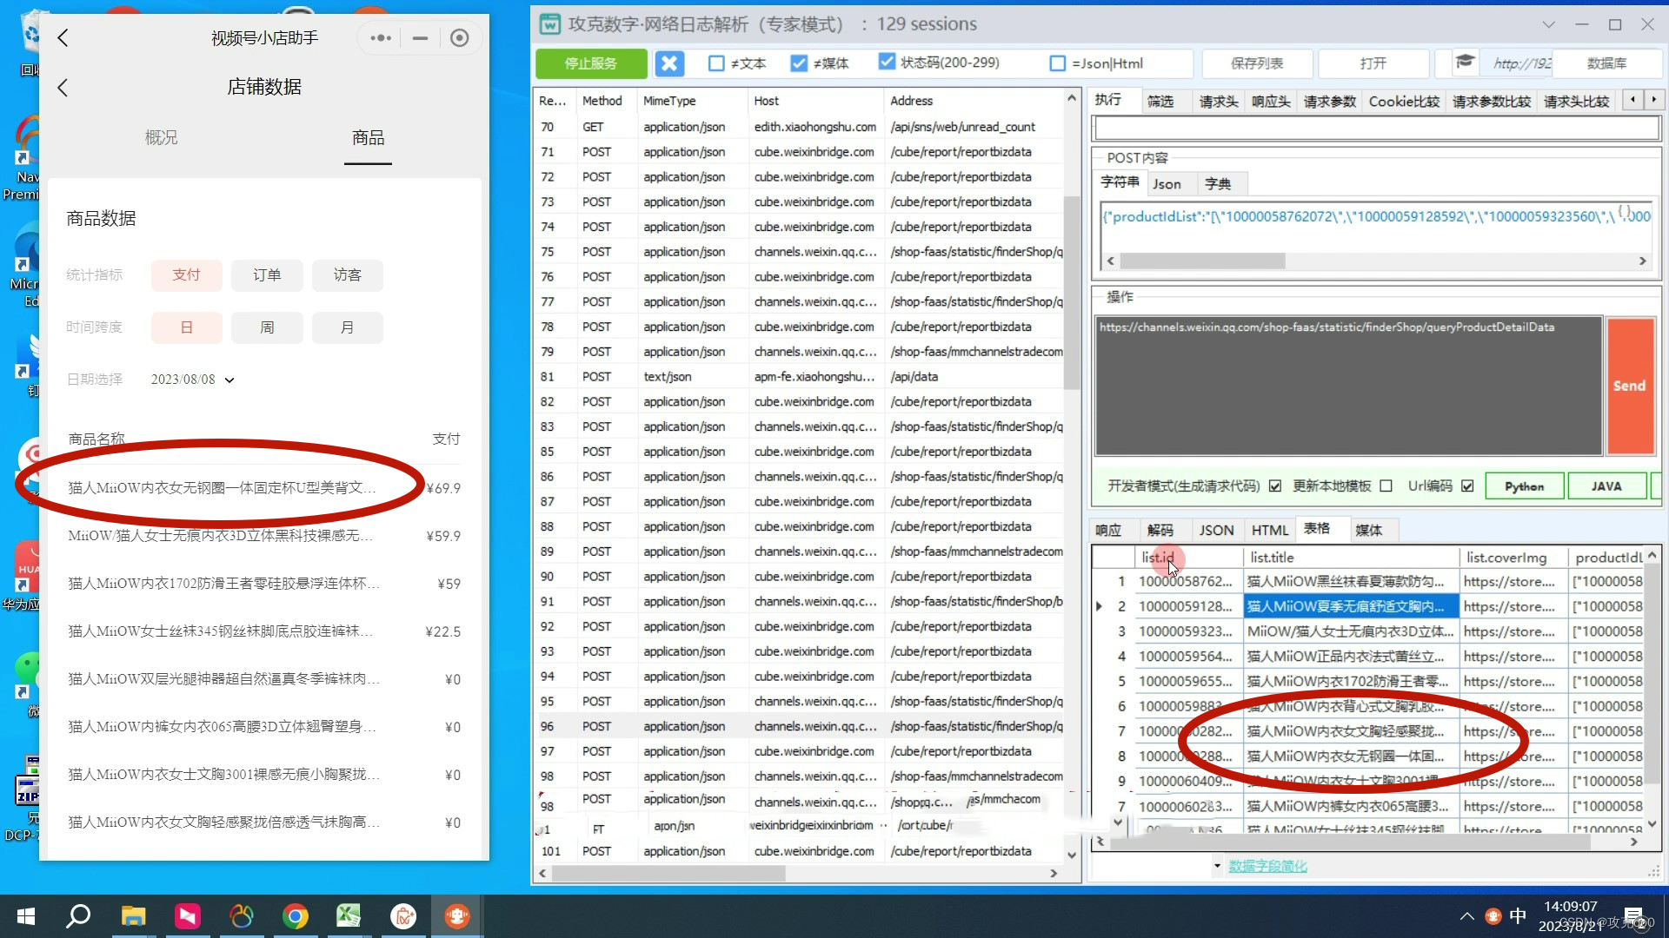Select the 订单 statistic option
This screenshot has height=938, width=1669.
267,275
